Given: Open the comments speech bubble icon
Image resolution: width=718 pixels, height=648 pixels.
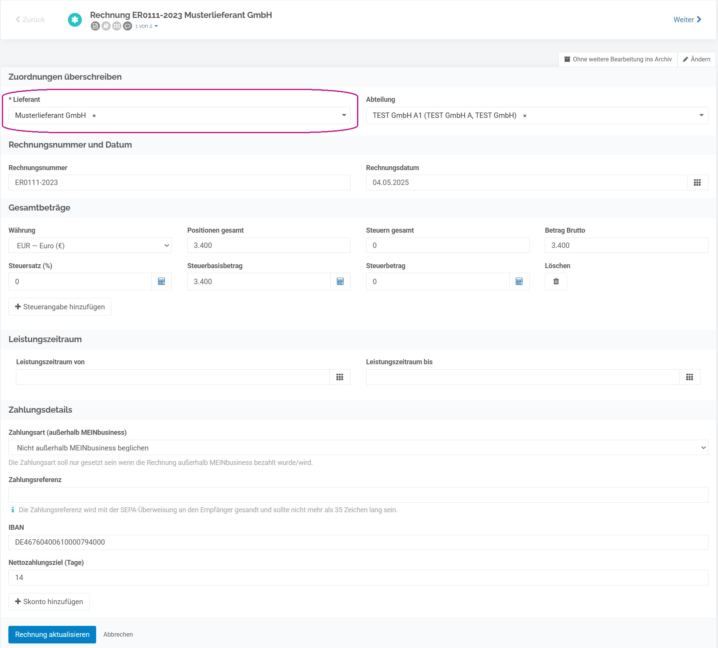Looking at the screenshot, I should (128, 26).
